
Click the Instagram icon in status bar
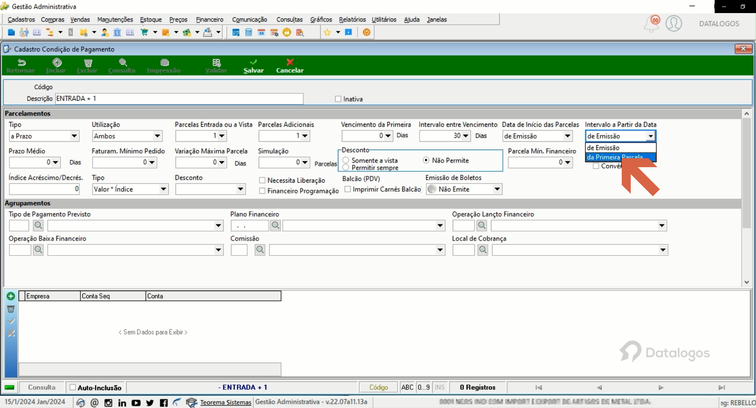point(108,403)
